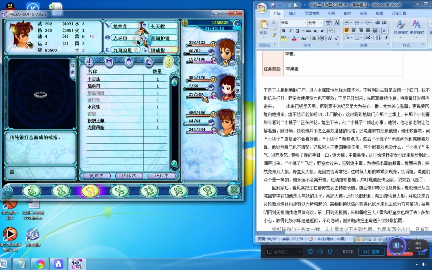Decrease font size with shrink font icon
This screenshot has width=432, height=270.
click(336, 38)
